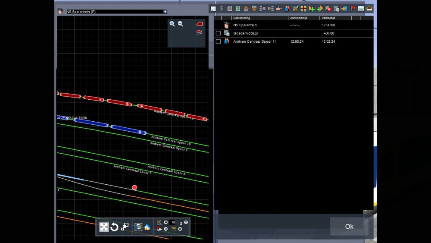The width and height of the screenshot is (431, 243).
Task: Click the upward orange arrow move-up icon
Action: (246, 8)
